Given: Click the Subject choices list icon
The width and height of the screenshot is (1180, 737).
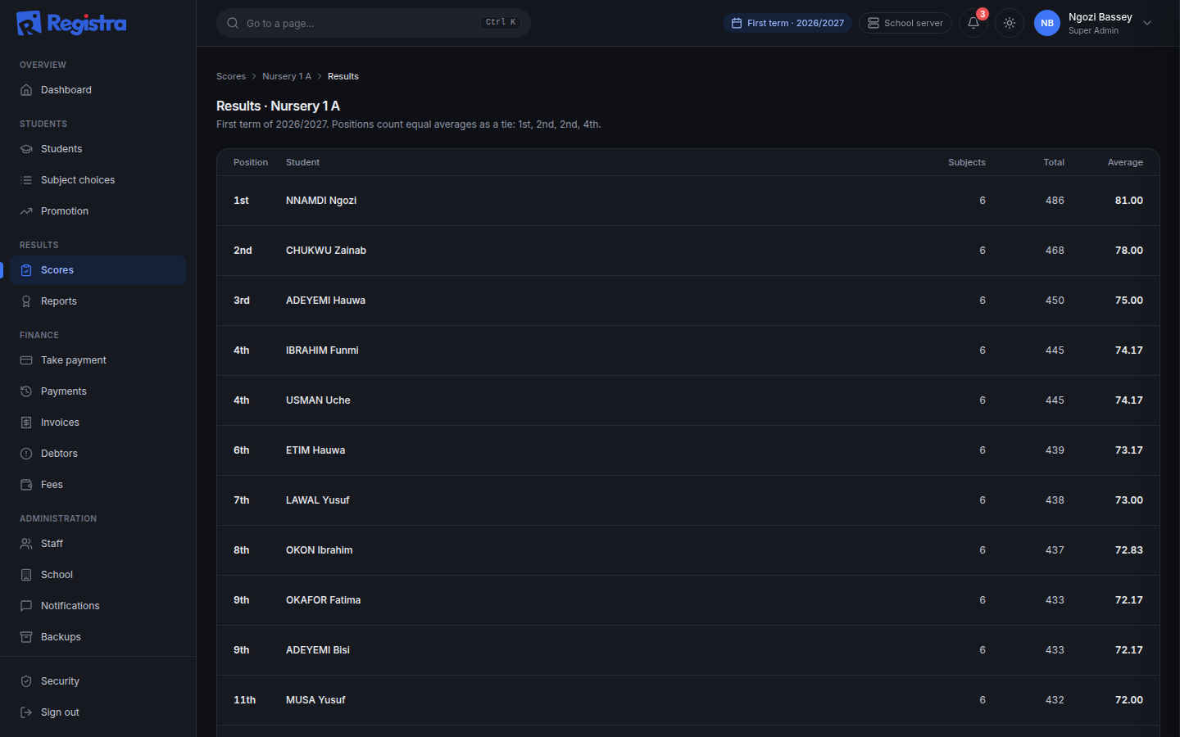Looking at the screenshot, I should click(x=26, y=180).
